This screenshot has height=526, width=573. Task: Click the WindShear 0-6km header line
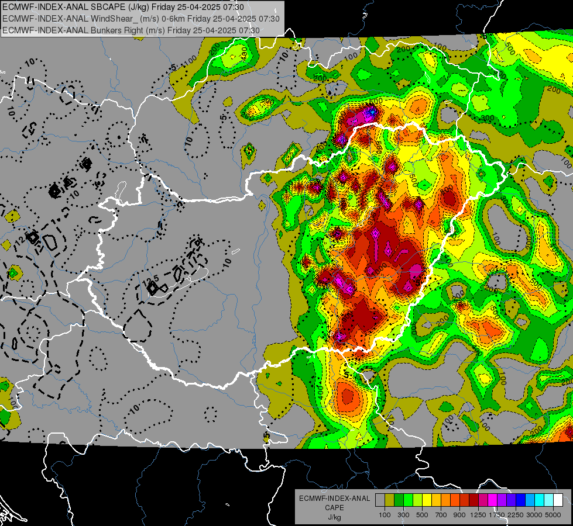point(141,19)
